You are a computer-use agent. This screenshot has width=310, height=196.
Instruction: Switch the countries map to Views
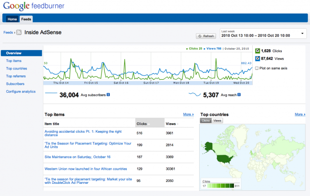click(x=217, y=121)
